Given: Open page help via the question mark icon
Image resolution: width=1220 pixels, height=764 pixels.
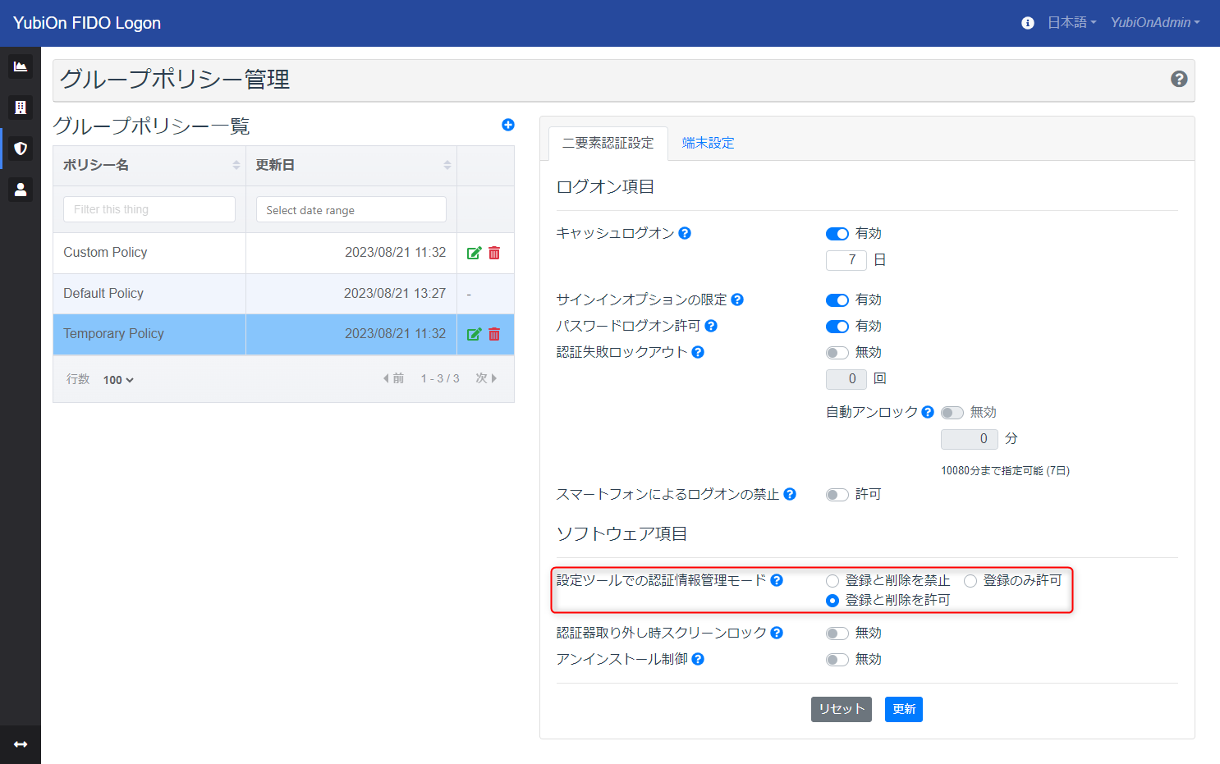Looking at the screenshot, I should [1179, 79].
